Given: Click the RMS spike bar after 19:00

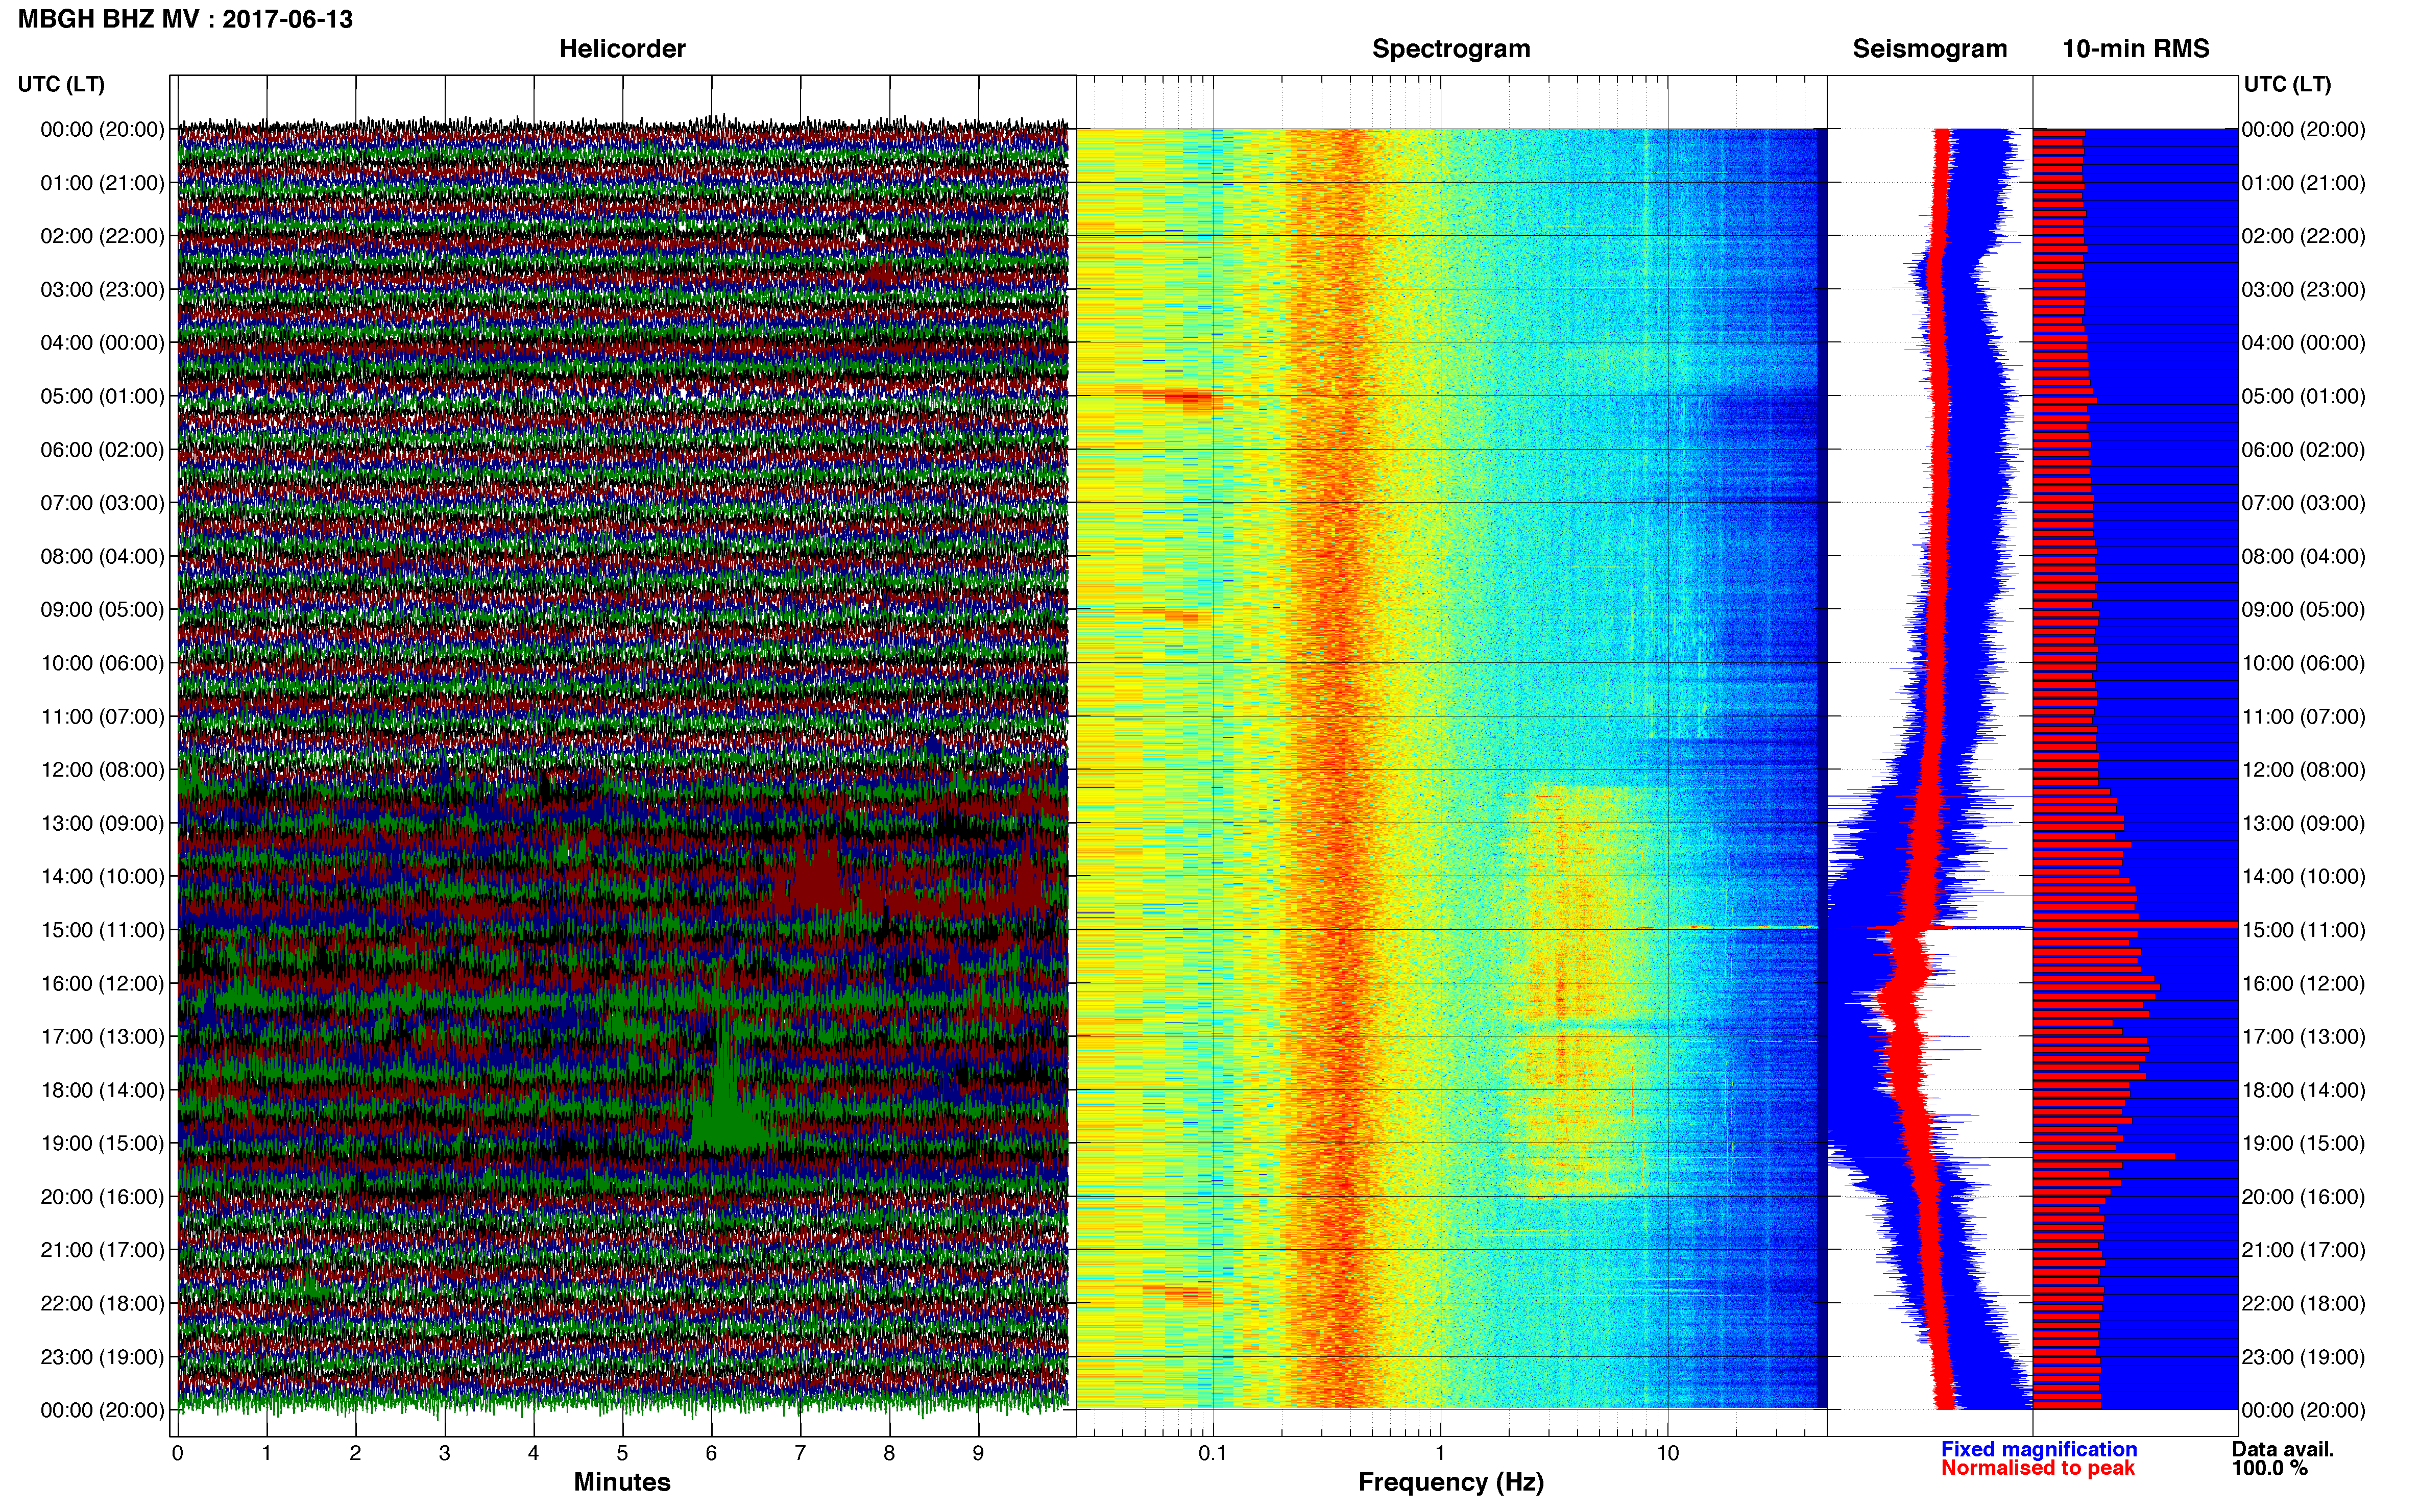Looking at the screenshot, I should pyautogui.click(x=2104, y=1156).
